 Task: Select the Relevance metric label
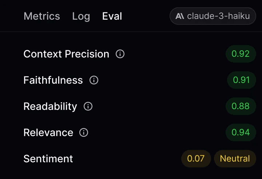tap(48, 132)
